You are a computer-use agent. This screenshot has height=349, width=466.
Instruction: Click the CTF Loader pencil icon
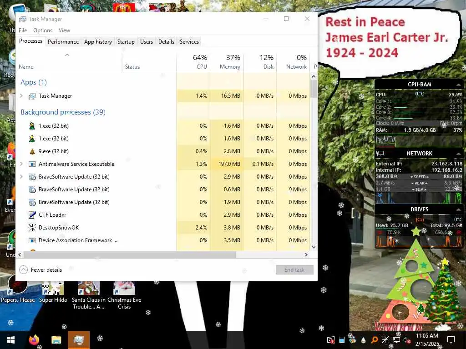click(32, 215)
